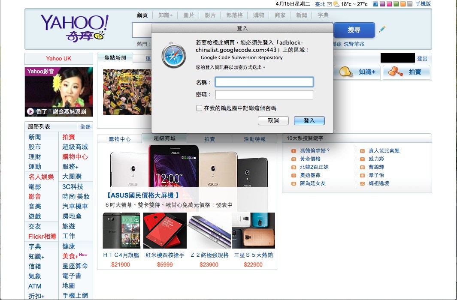Click the weather sun-and-cloud icon

(336, 4)
